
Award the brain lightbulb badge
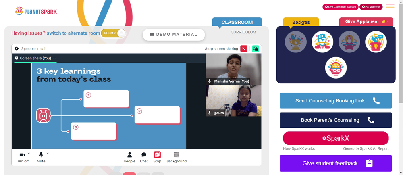(336, 68)
